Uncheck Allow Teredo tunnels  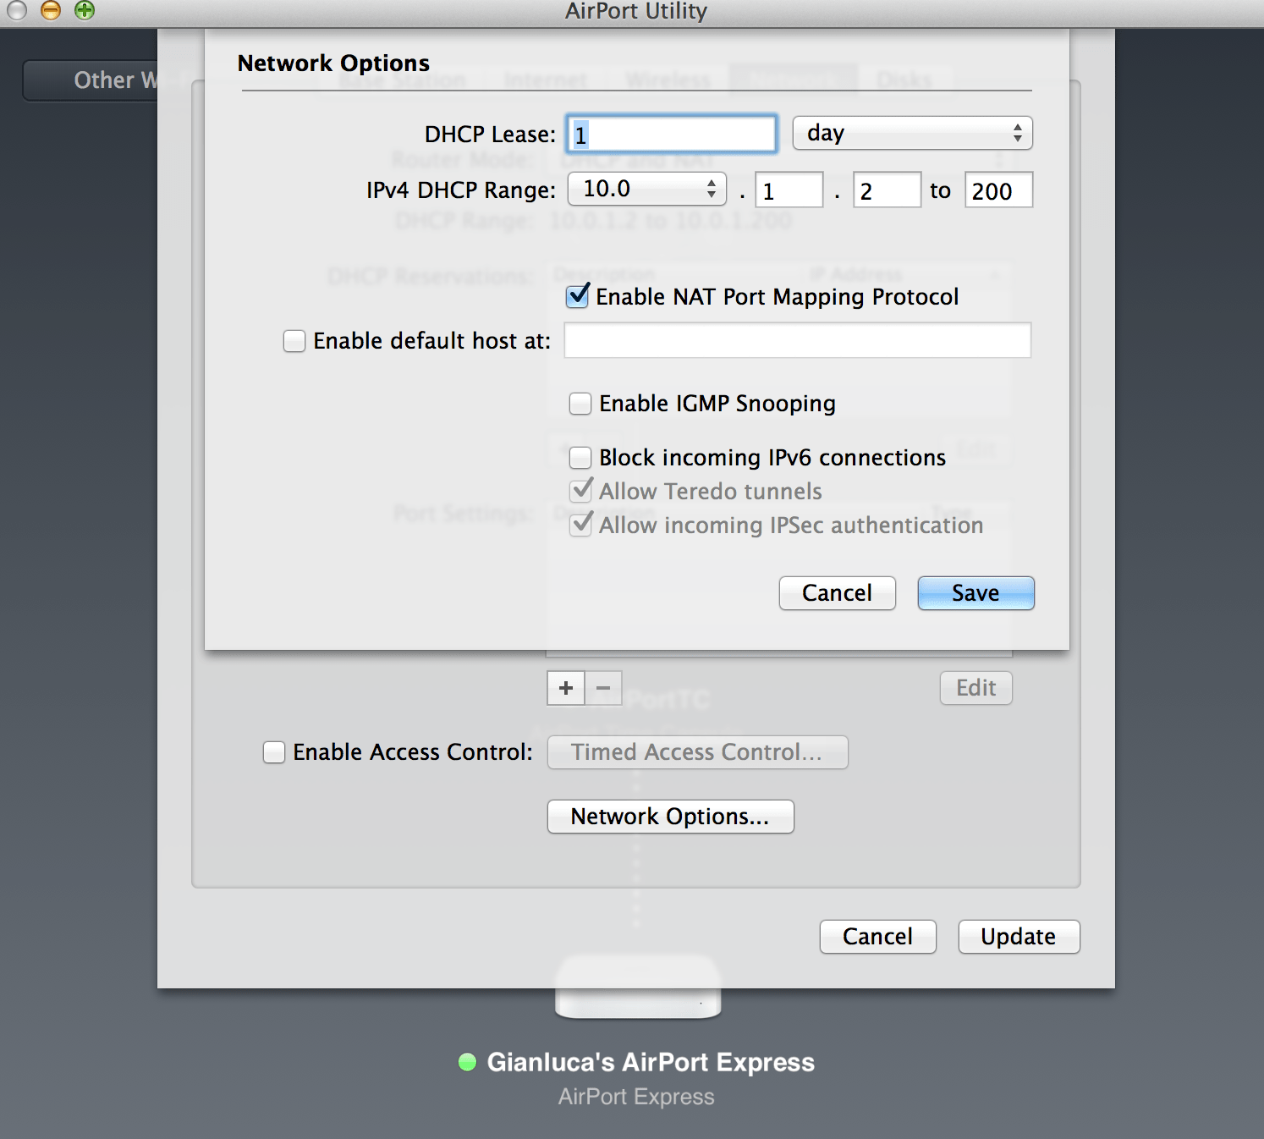pos(580,491)
